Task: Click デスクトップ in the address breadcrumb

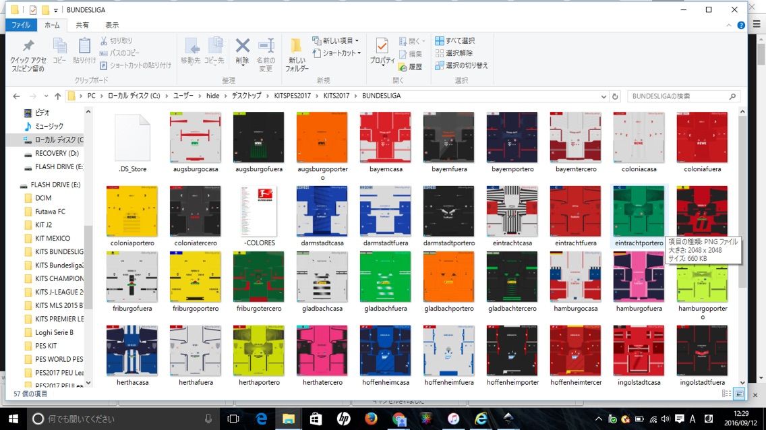Action: pos(246,96)
